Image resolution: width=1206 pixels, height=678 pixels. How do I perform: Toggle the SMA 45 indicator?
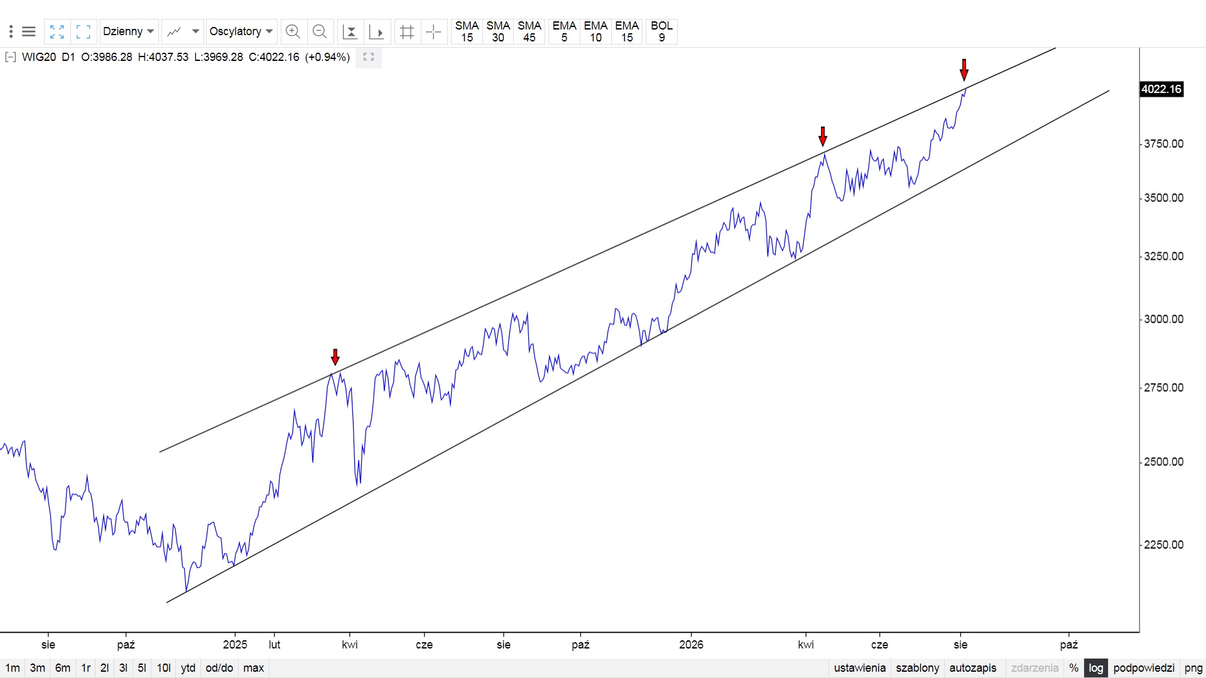pos(530,31)
